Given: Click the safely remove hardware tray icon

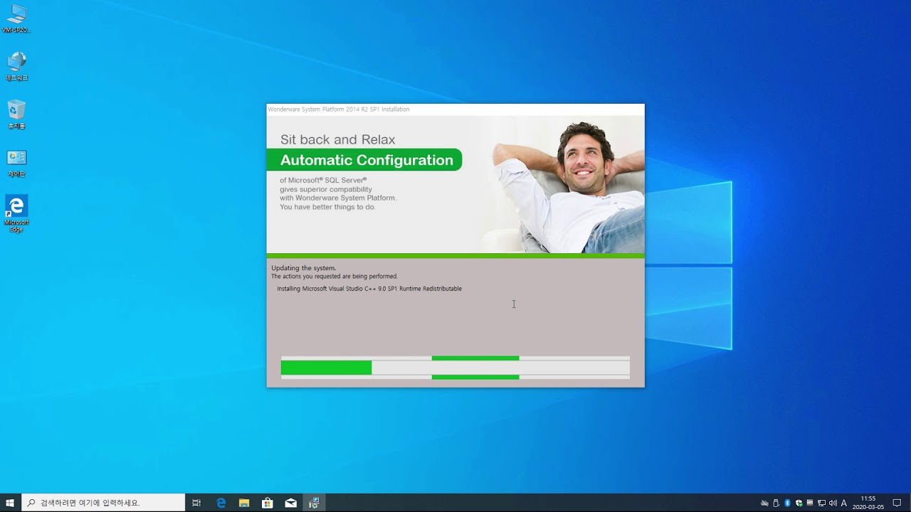Looking at the screenshot, I should point(776,503).
